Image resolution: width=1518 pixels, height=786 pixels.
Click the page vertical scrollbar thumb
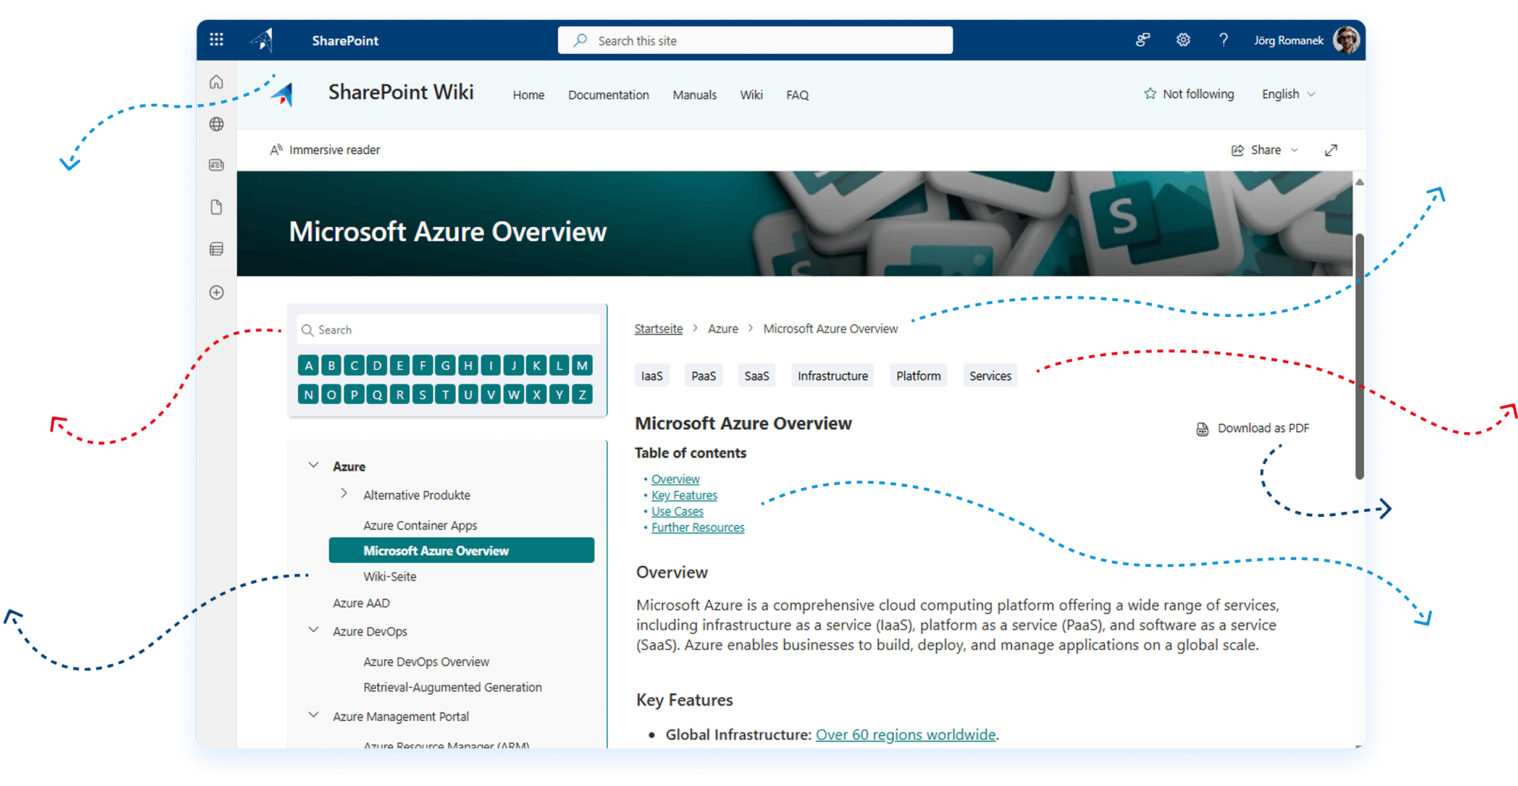pos(1359,356)
